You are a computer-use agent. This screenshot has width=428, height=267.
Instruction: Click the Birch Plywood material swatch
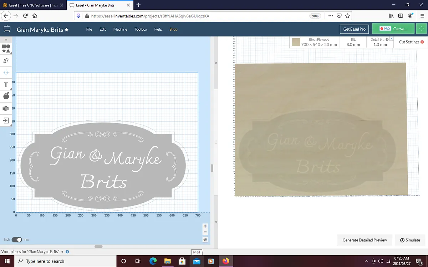pyautogui.click(x=296, y=42)
